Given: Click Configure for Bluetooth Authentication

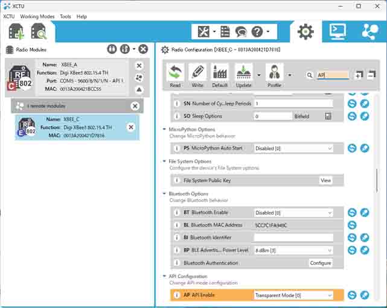Looking at the screenshot, I should (321, 263).
